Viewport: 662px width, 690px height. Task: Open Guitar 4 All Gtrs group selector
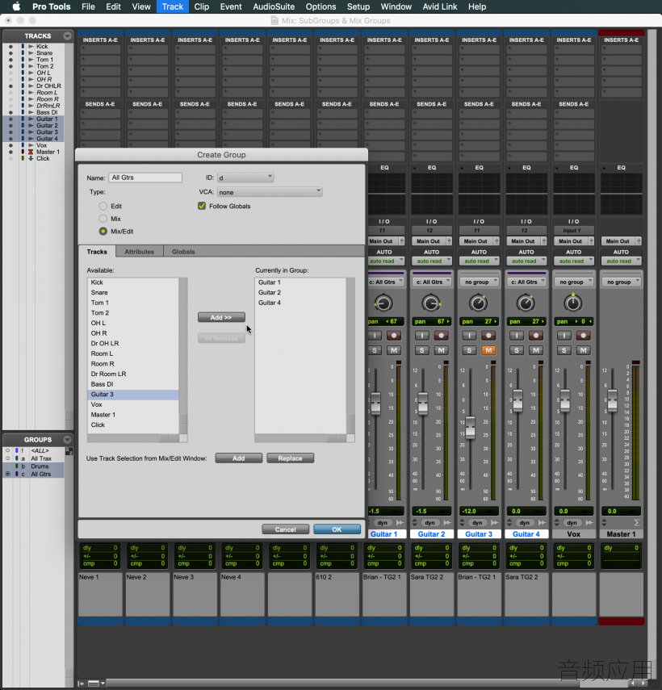526,282
